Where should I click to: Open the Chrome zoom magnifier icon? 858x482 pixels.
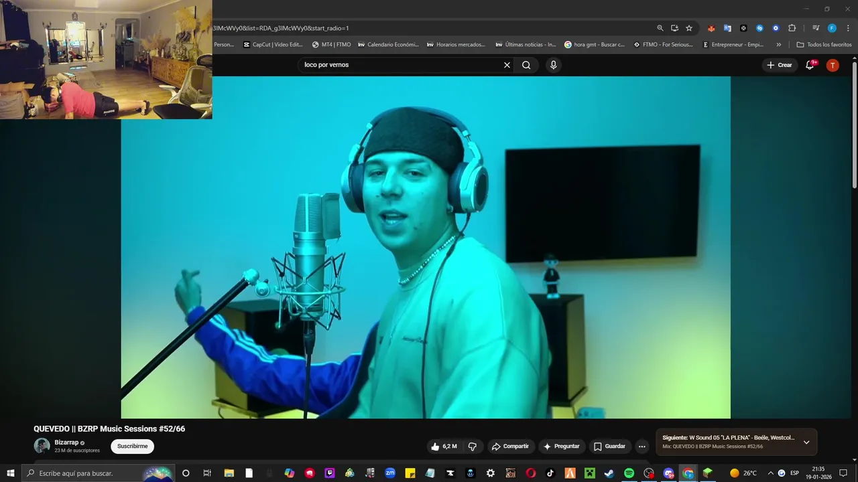click(x=660, y=28)
